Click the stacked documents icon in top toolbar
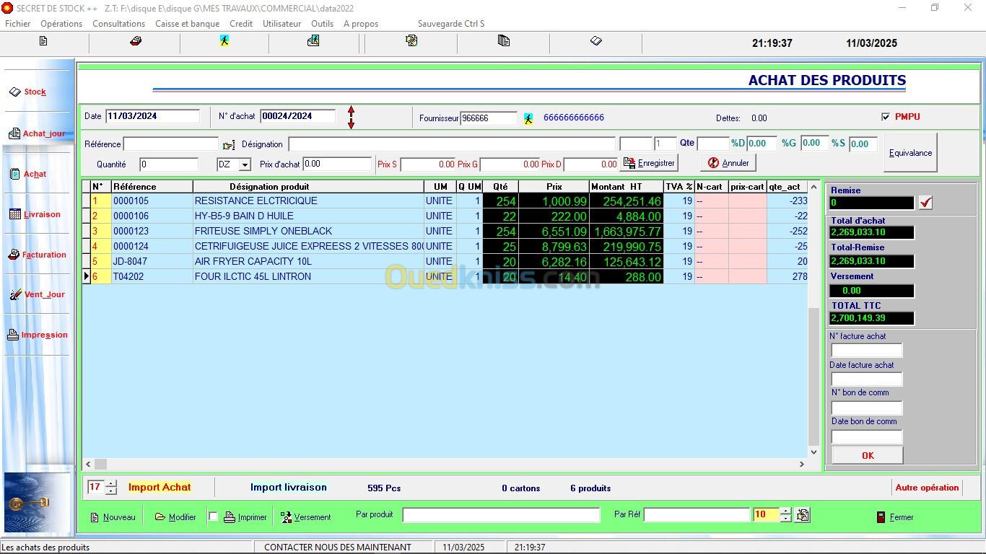 (504, 42)
